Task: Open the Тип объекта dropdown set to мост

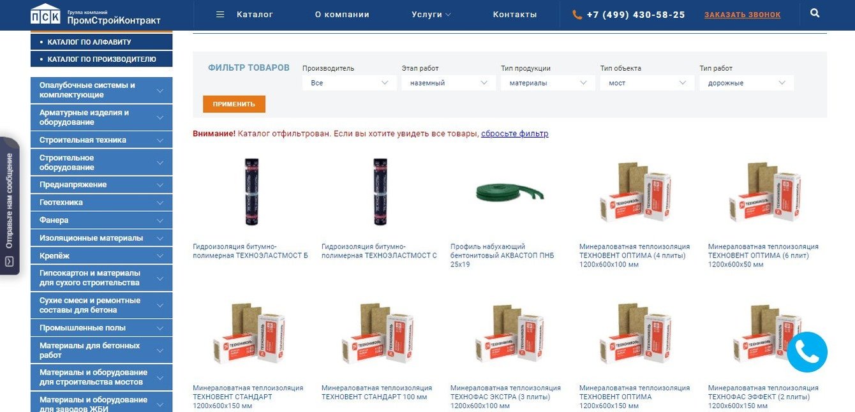Action: 647,83
